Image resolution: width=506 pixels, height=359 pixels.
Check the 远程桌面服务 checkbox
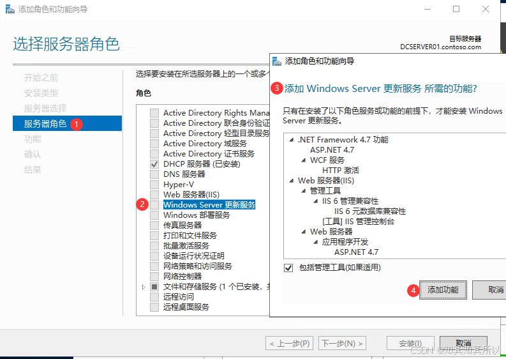pos(154,307)
